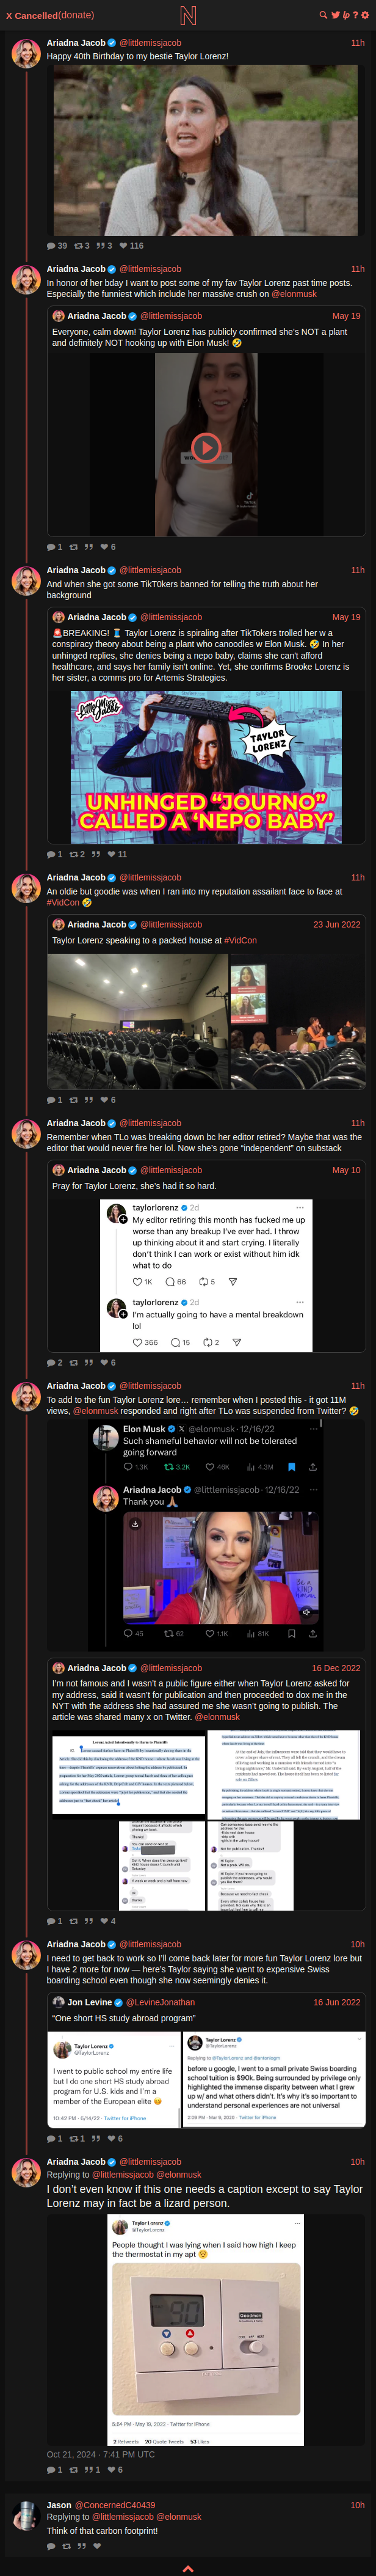Viewport: 376px width, 2576px height.
Task: Open the @elonmusk mention in the second tweet
Action: 294,294
